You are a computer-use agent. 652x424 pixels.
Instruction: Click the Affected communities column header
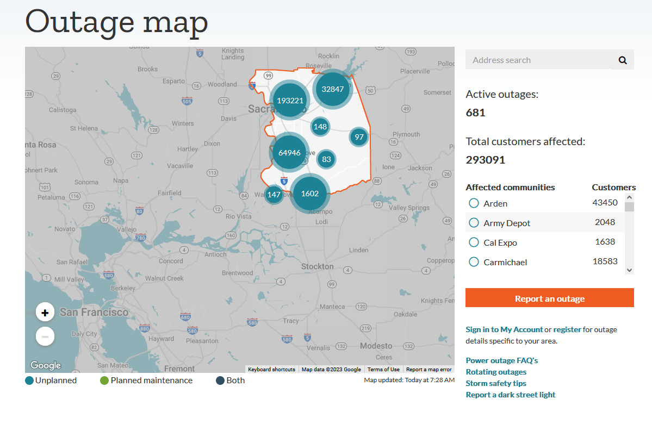510,188
